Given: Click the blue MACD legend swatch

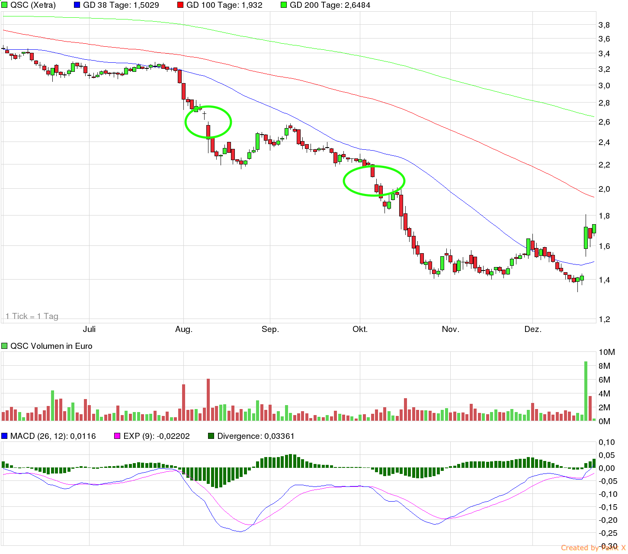Looking at the screenshot, I should pyautogui.click(x=5, y=436).
